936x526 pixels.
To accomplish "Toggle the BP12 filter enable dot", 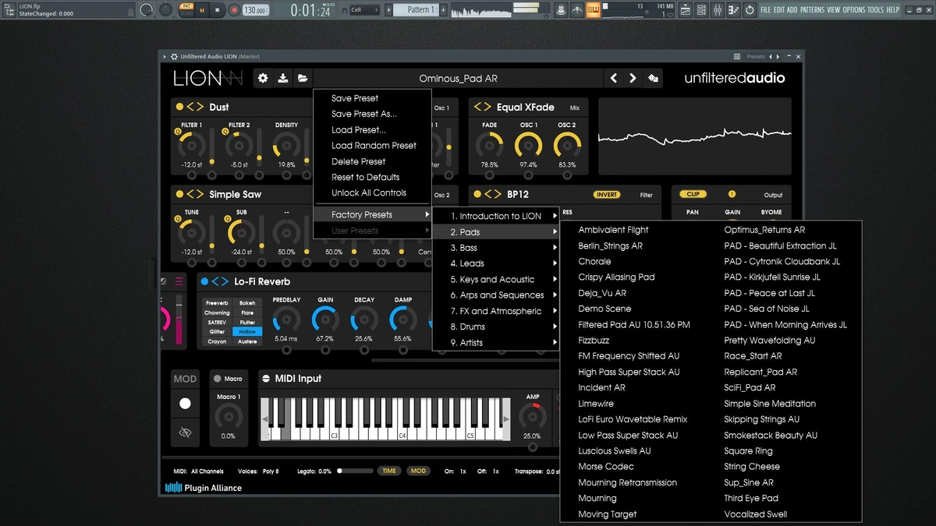I will 477,194.
